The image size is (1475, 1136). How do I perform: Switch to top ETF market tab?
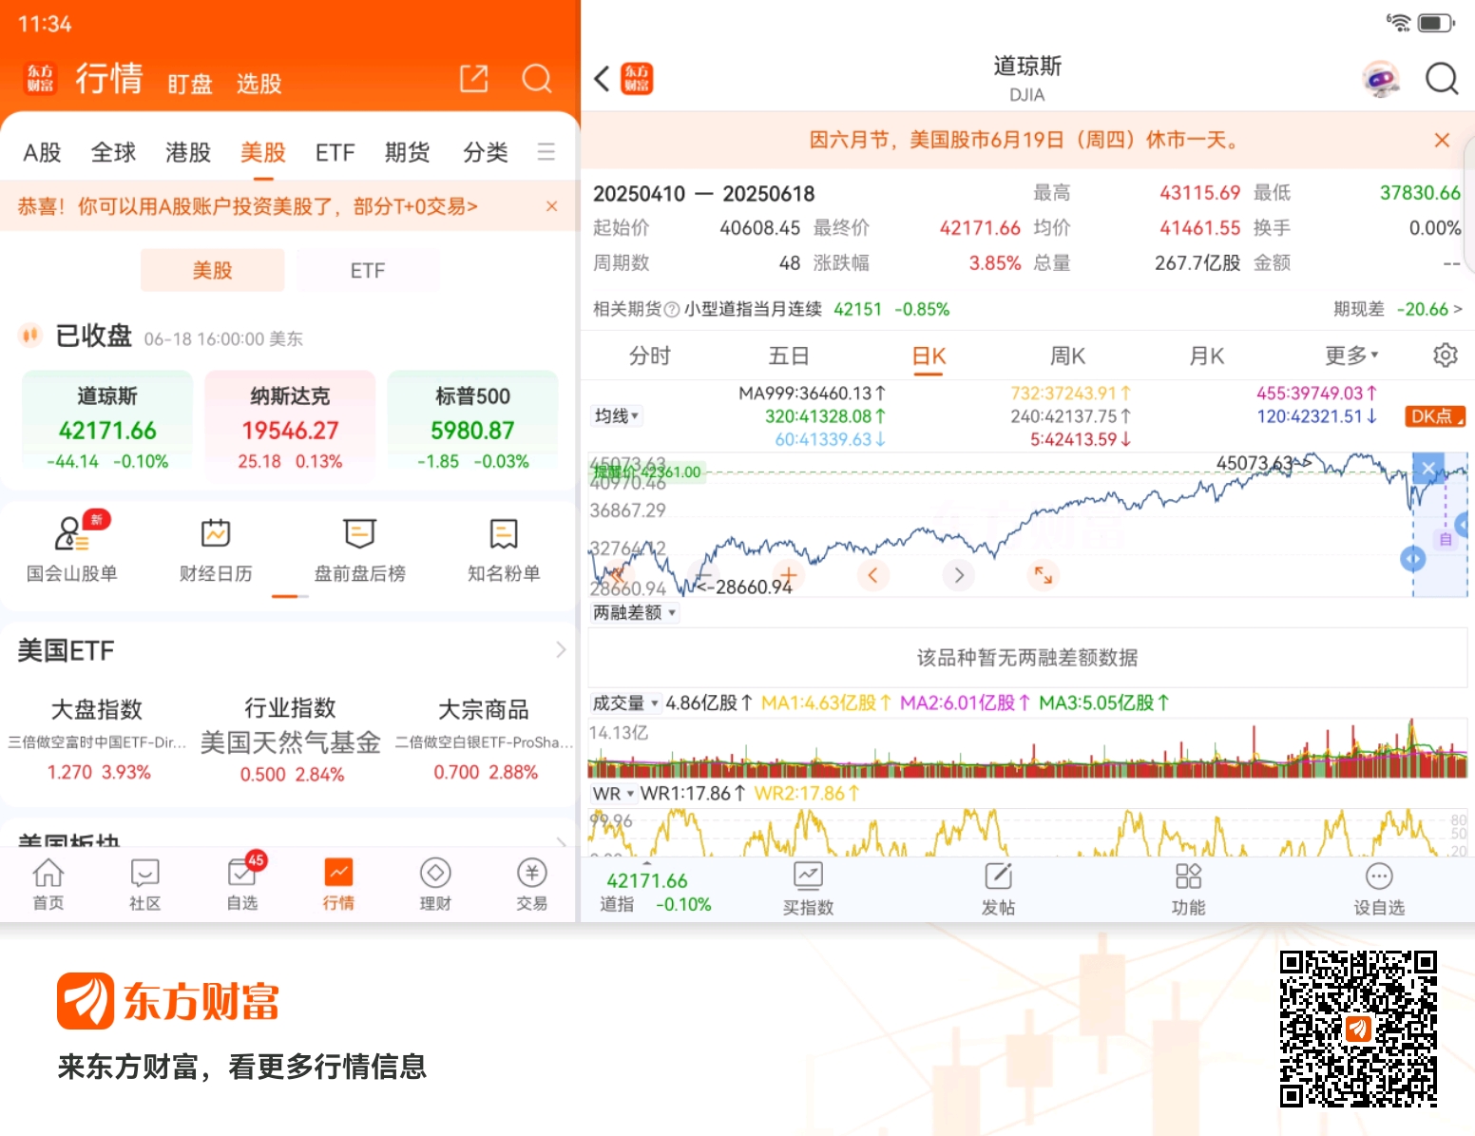[335, 152]
